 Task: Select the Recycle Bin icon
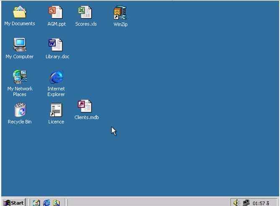point(20,110)
